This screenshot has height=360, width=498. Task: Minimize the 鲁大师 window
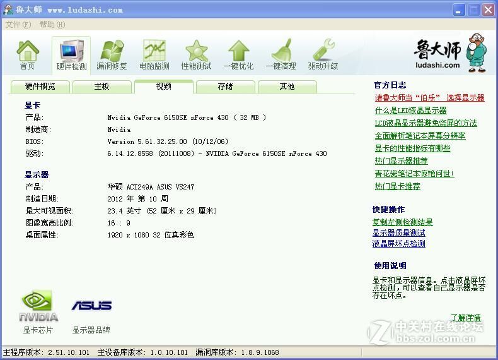459,10
